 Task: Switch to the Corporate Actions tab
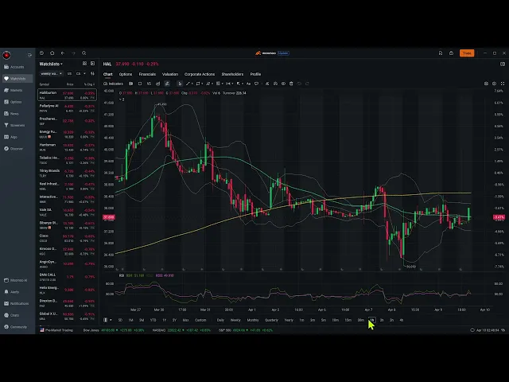[x=200, y=74]
